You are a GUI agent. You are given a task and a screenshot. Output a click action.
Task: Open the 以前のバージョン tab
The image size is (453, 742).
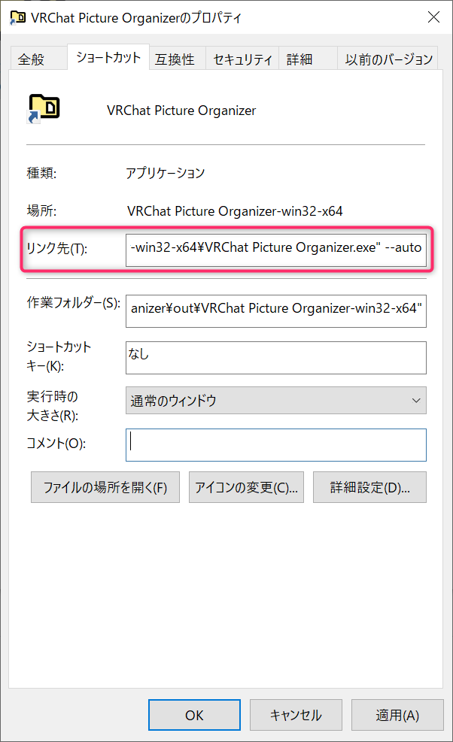coord(387,59)
